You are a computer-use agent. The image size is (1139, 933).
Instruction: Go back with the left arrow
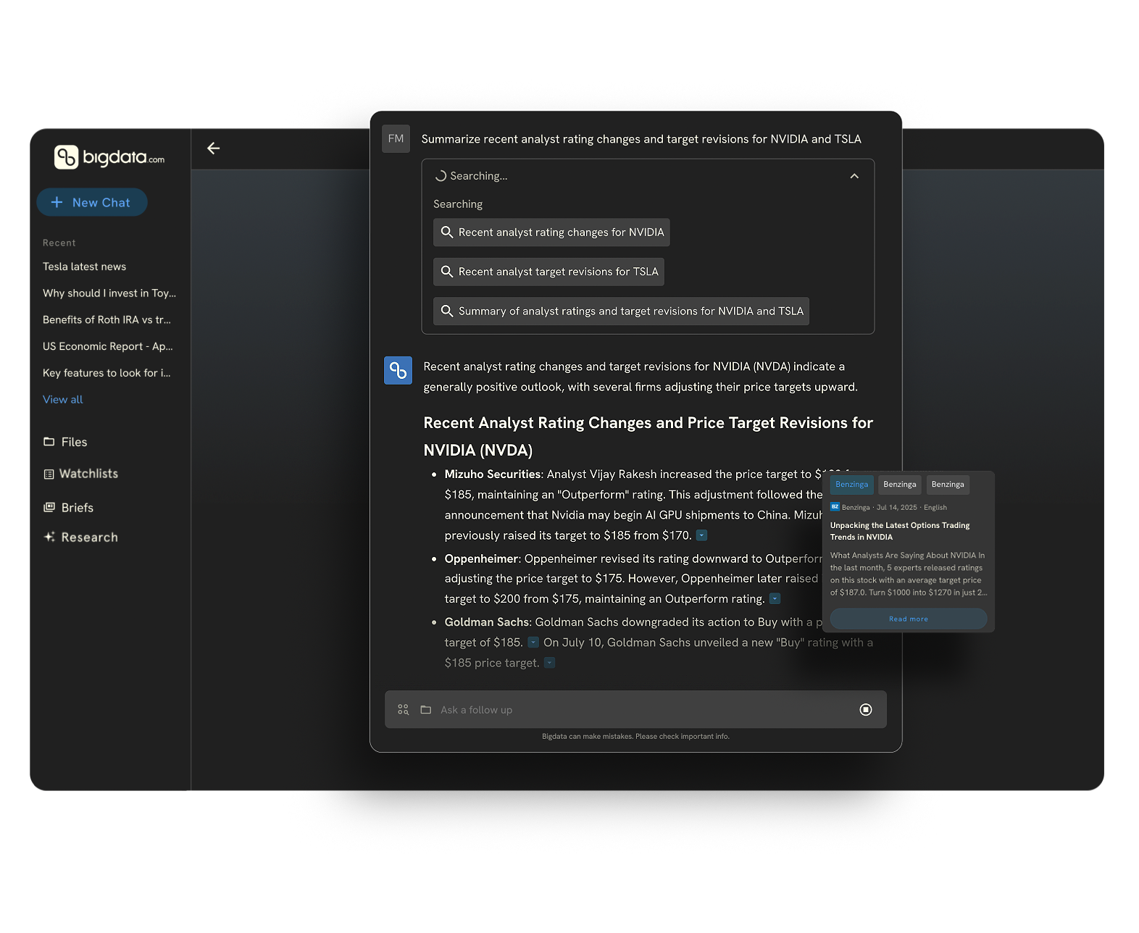pos(213,148)
